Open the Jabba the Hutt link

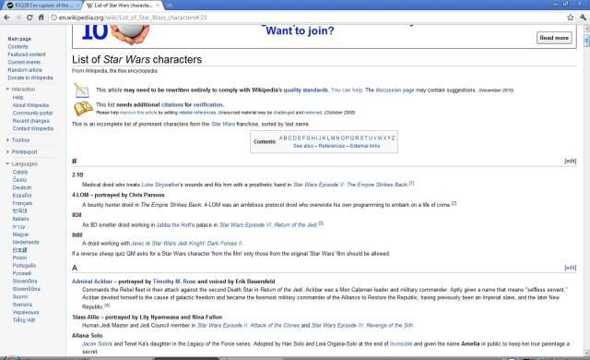[173, 225]
